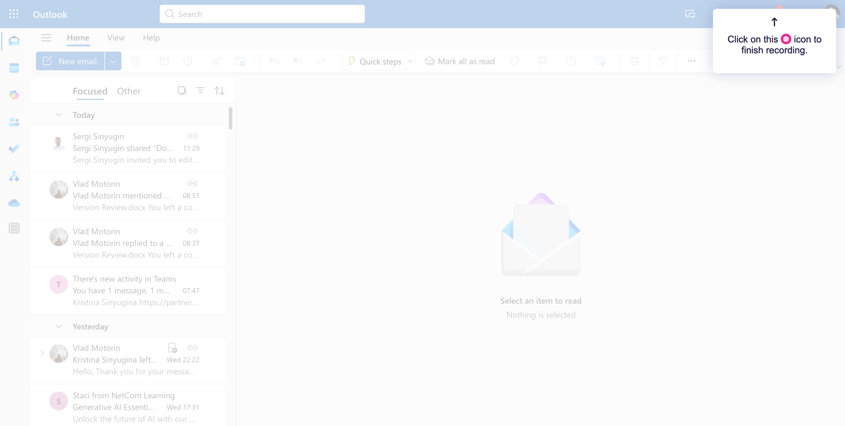Image resolution: width=845 pixels, height=426 pixels.
Task: Open the To Do checkmark icon
Action: [14, 149]
